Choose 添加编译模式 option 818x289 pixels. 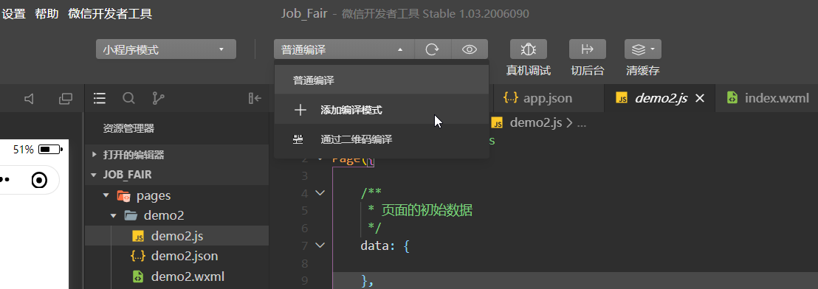pos(382,110)
